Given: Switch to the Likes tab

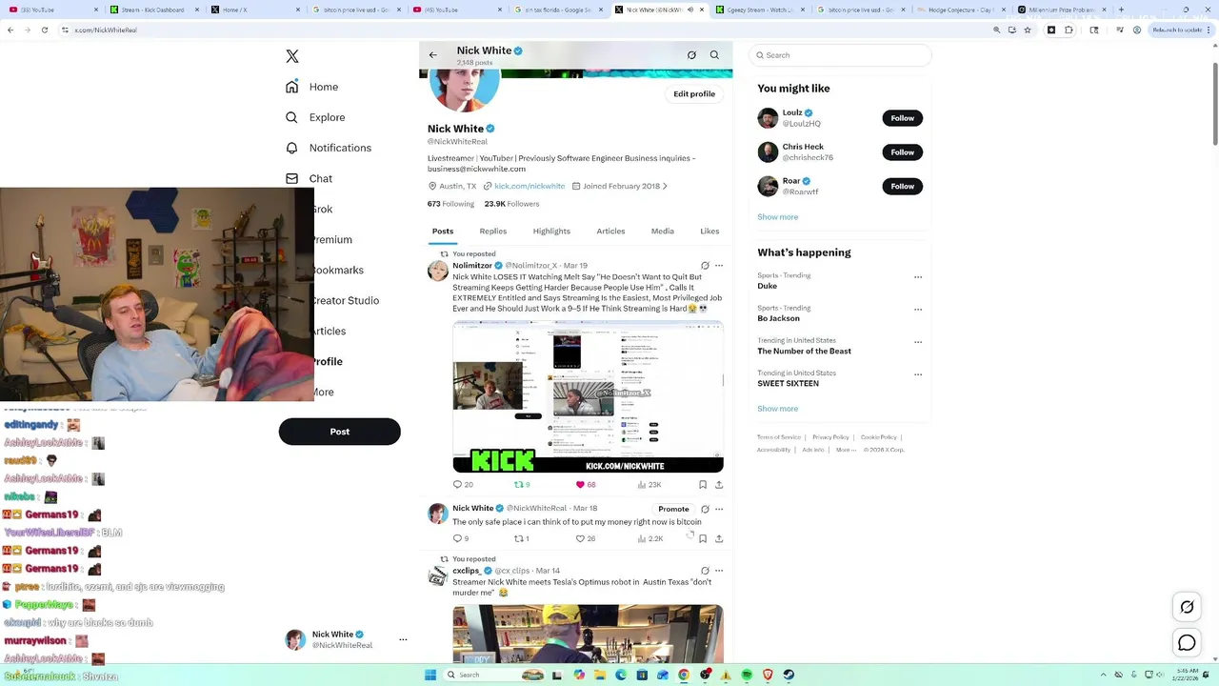Looking at the screenshot, I should (709, 231).
